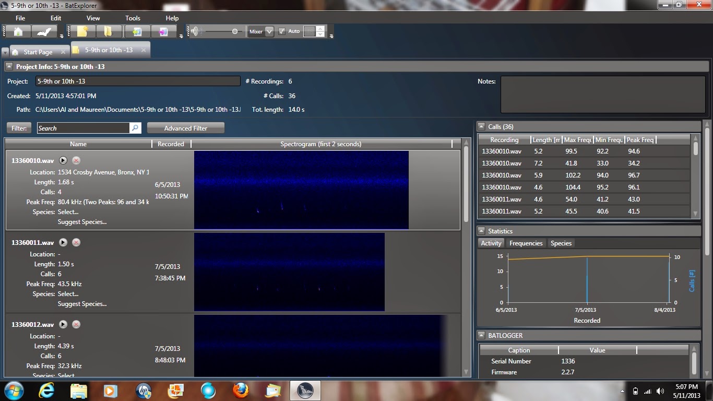Click inside the Search filter field
This screenshot has width=713, height=401.
[x=84, y=127]
